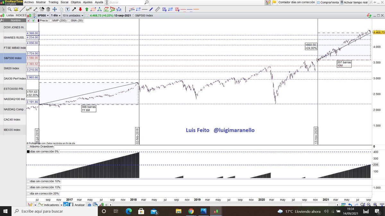Select DAX30 Perf Index in list
The height and width of the screenshot is (216, 385).
pos(13,79)
